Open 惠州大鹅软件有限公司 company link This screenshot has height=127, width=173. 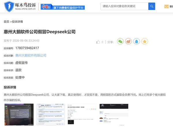click(x=31, y=55)
